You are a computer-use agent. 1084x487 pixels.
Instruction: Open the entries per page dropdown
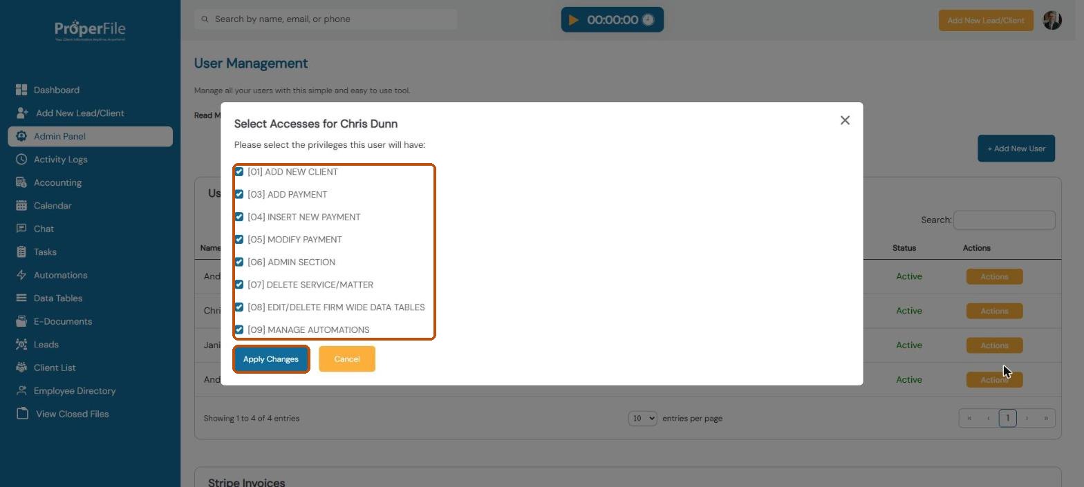[x=642, y=419]
